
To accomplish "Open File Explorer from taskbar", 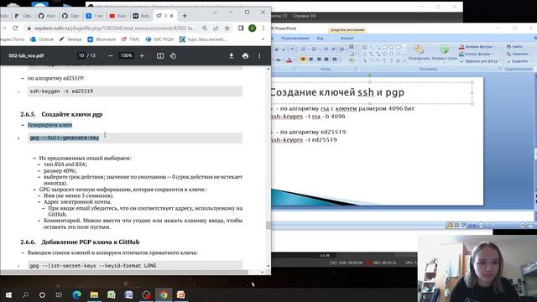I will click(94, 294).
